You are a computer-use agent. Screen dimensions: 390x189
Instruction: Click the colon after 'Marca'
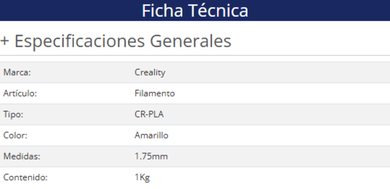[x=30, y=73]
